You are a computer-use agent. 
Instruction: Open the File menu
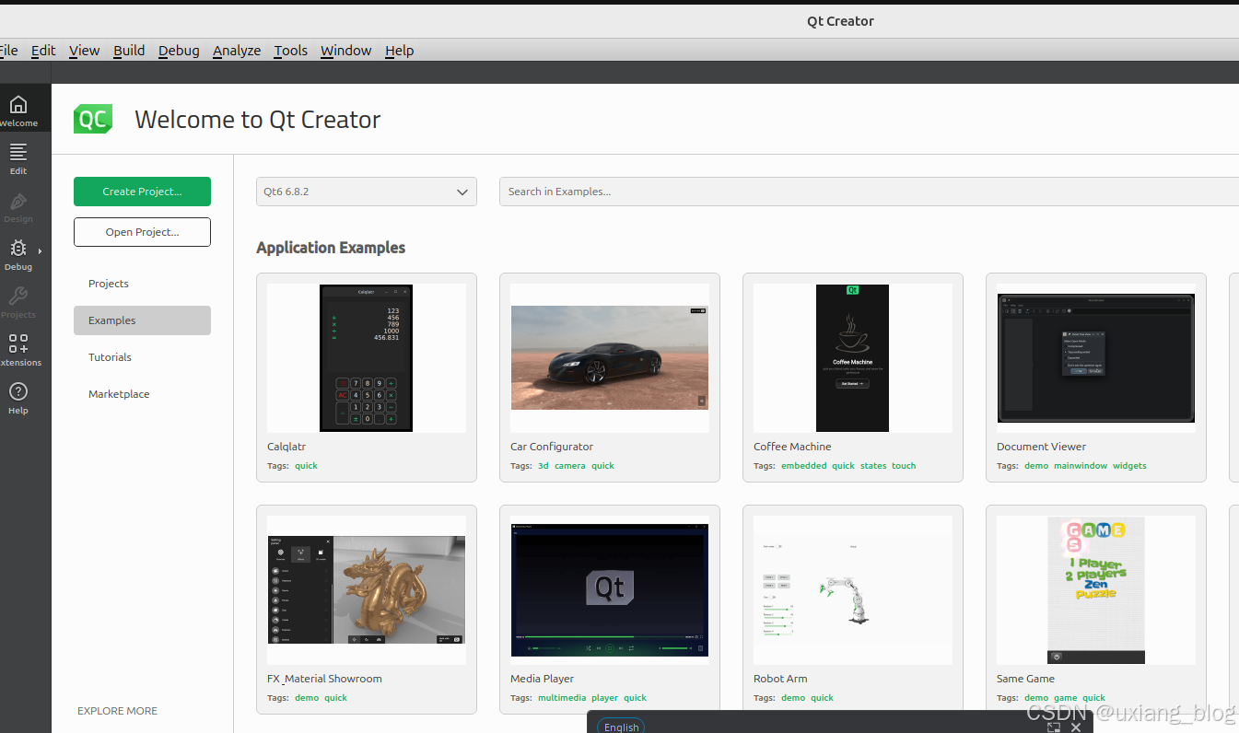point(9,51)
